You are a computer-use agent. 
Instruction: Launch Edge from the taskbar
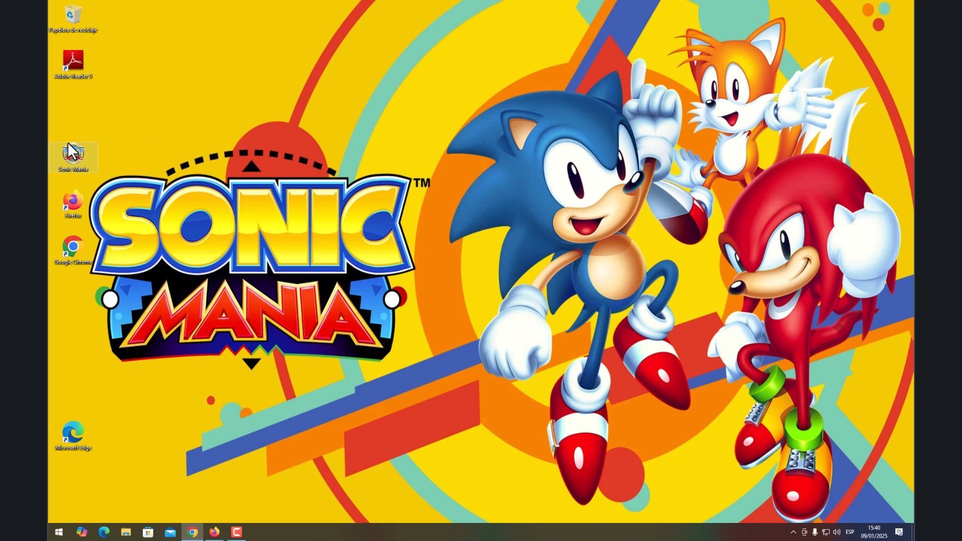[x=104, y=532]
